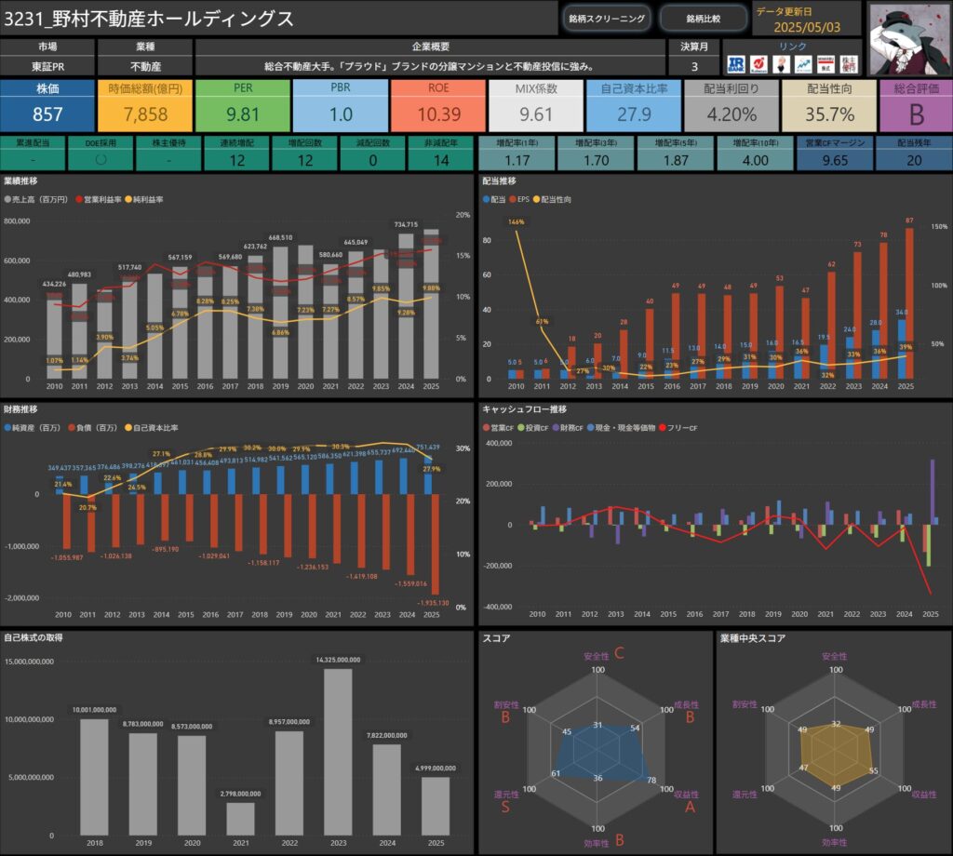
Task: Click the フリーCF legend entry
Action: coord(678,428)
